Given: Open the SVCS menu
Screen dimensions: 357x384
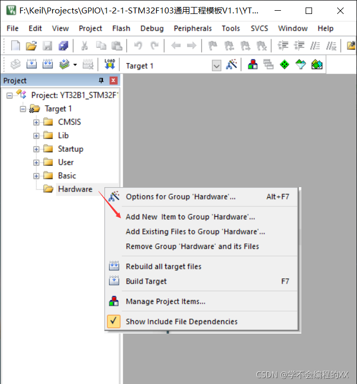Looking at the screenshot, I should pos(259,28).
